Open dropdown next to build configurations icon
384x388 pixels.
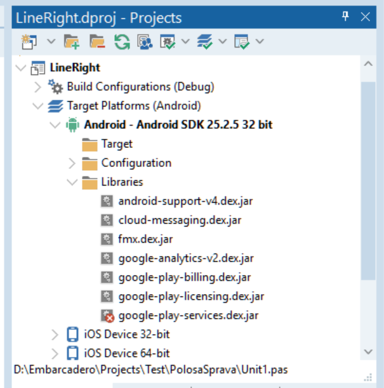[186, 41]
